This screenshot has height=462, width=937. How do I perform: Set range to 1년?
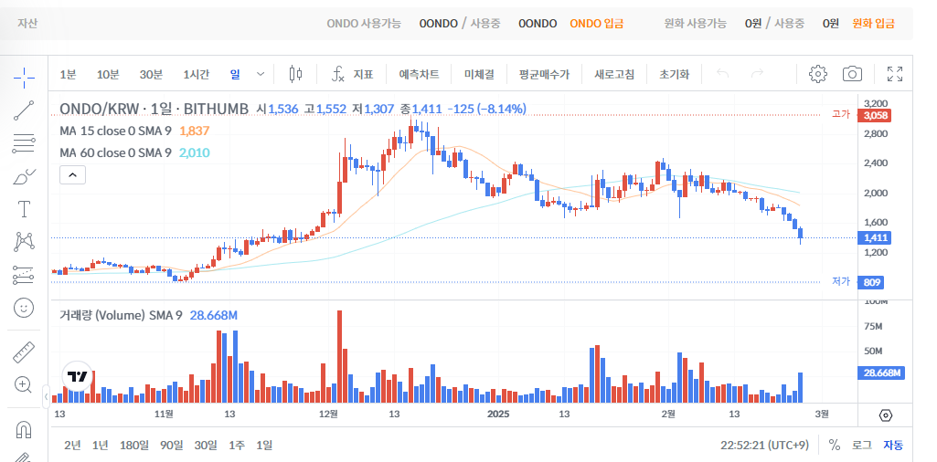tap(101, 445)
